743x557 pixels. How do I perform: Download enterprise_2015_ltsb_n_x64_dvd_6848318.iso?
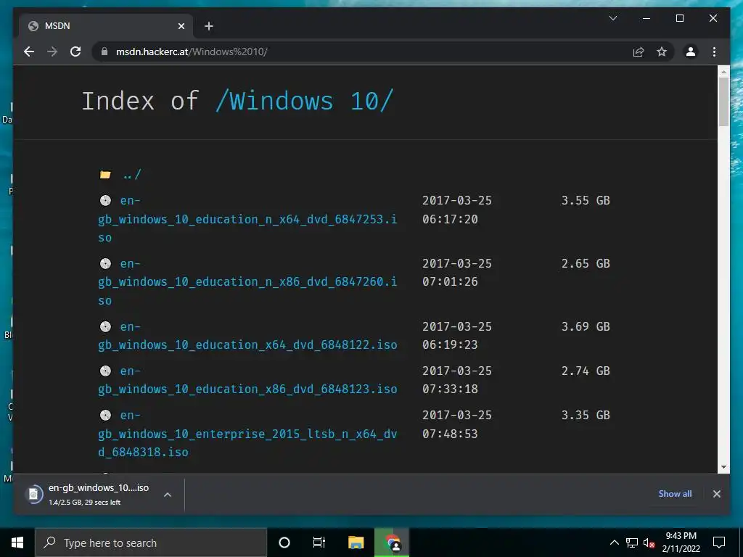click(247, 434)
